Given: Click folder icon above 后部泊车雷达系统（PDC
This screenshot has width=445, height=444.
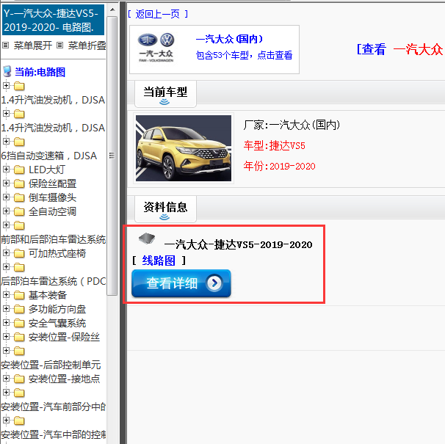Looking at the screenshot, I should 19,267.
